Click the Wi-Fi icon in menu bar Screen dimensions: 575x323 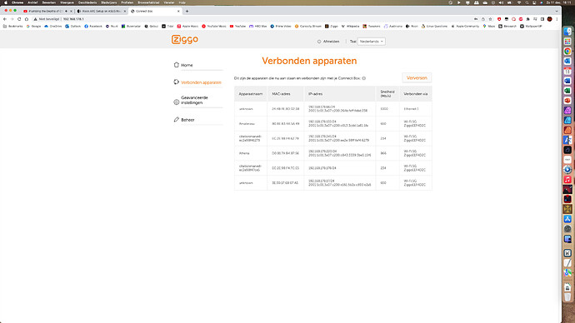tap(519, 2)
